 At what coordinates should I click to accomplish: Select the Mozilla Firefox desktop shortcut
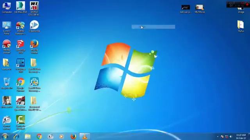[x=34, y=47]
